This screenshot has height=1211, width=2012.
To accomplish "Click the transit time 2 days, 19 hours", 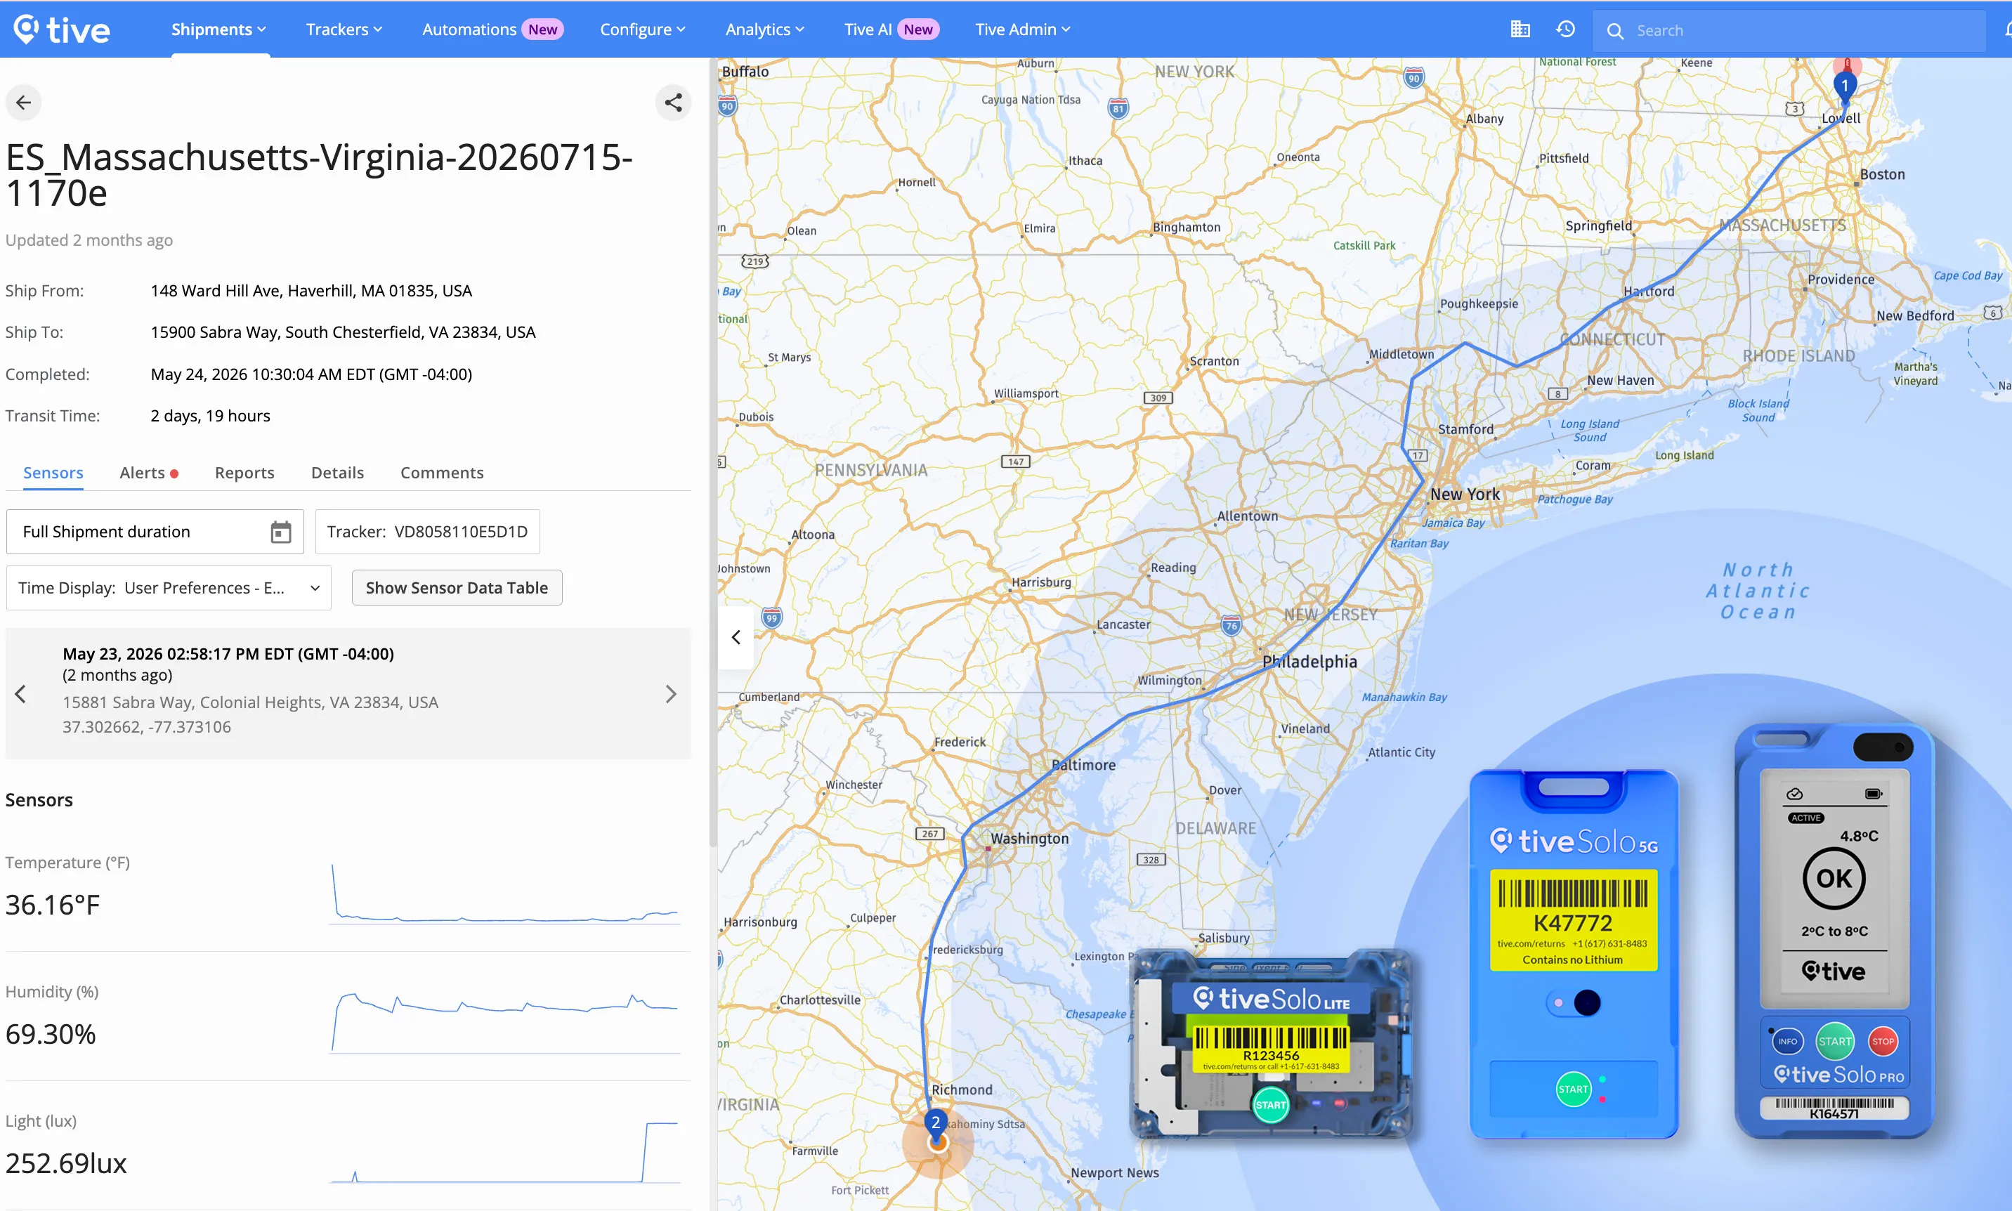I will 211,416.
